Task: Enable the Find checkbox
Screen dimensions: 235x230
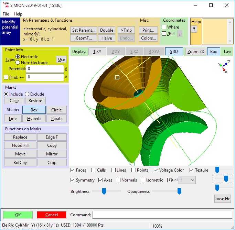Action: (x=6, y=77)
